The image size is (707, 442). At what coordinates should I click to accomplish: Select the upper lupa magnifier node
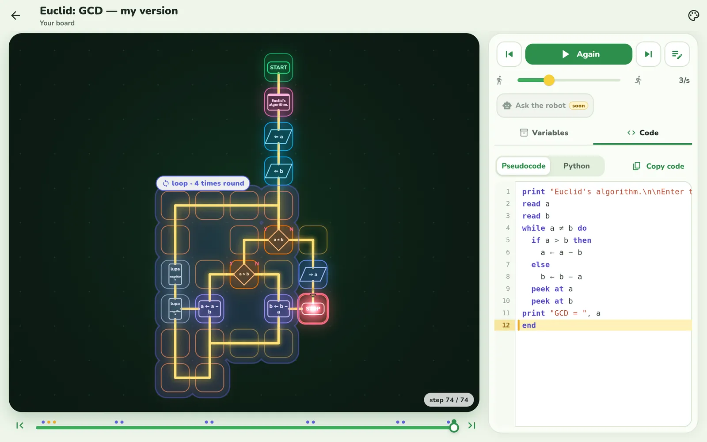[x=175, y=274]
